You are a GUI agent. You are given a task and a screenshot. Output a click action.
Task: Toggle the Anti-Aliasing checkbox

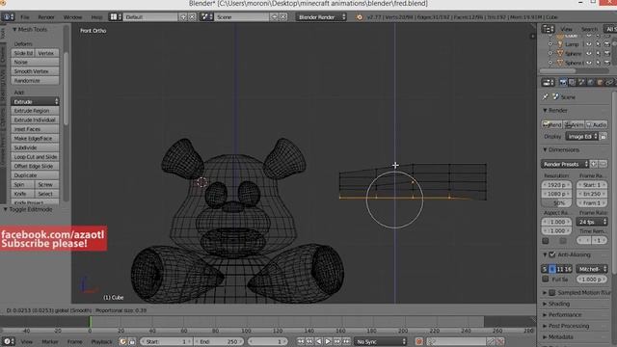552,254
